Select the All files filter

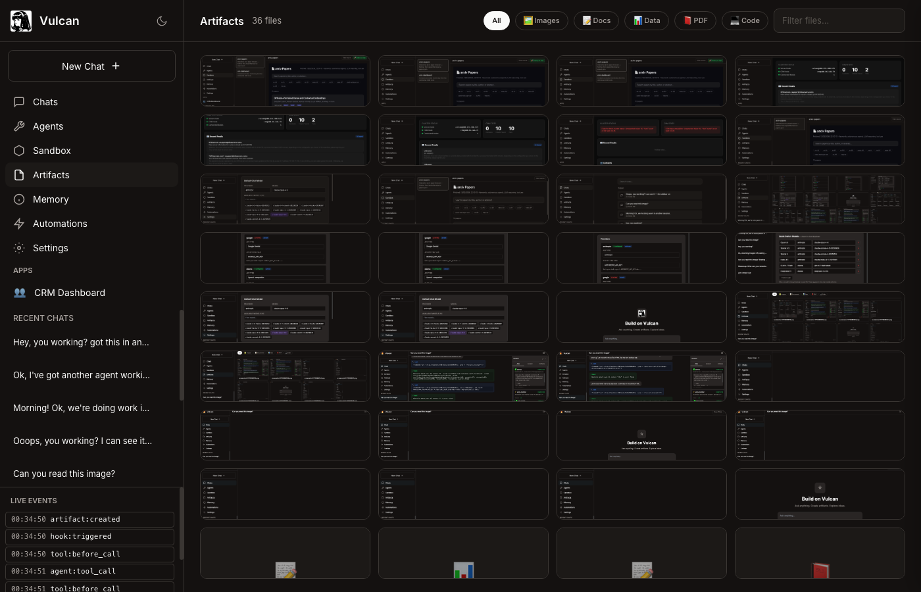(497, 21)
